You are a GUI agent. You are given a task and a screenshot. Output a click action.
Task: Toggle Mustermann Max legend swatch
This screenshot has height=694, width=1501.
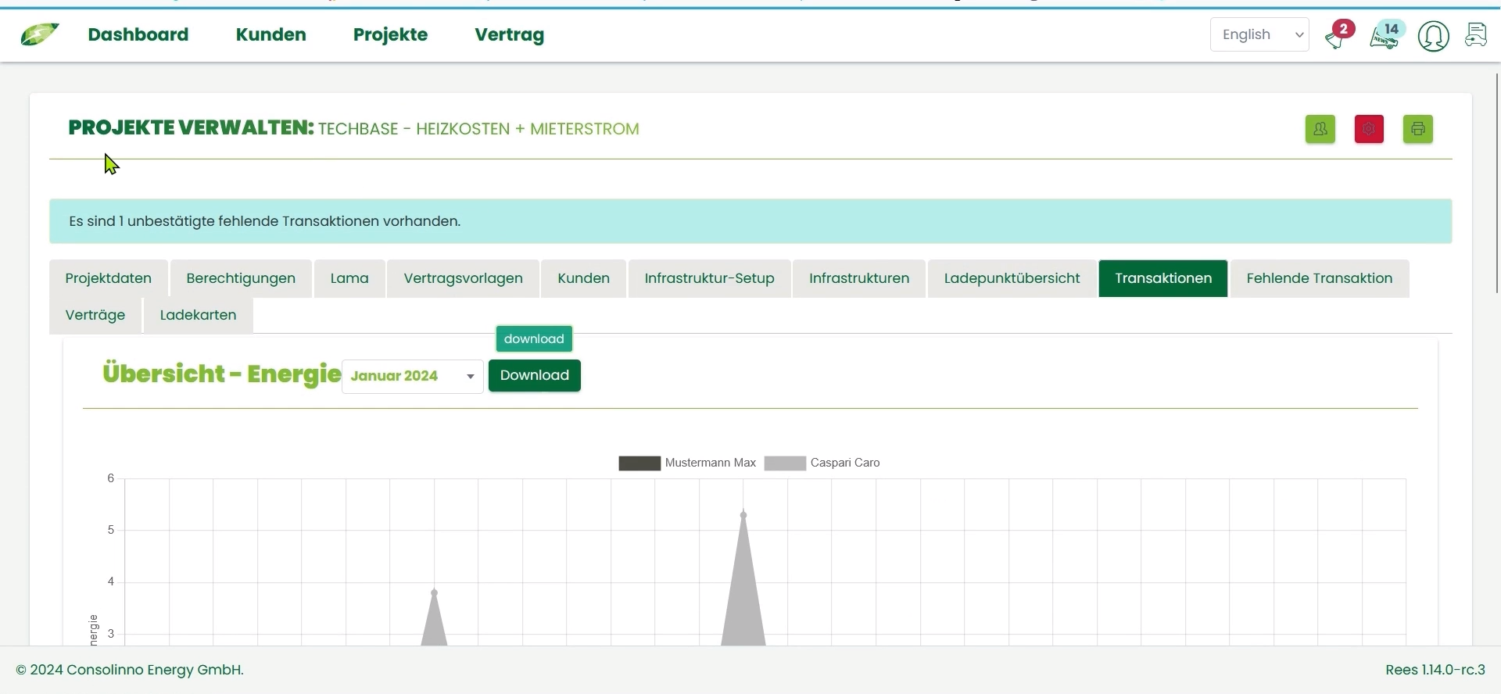point(639,463)
